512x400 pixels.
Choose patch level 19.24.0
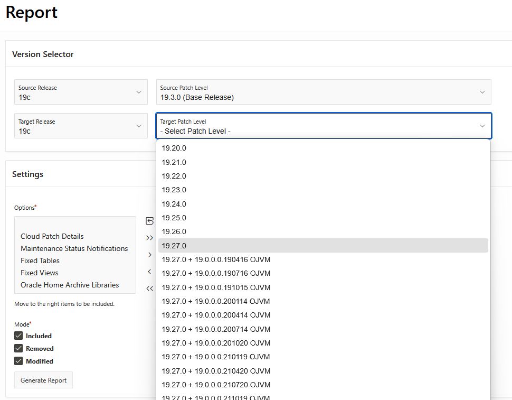(323, 204)
